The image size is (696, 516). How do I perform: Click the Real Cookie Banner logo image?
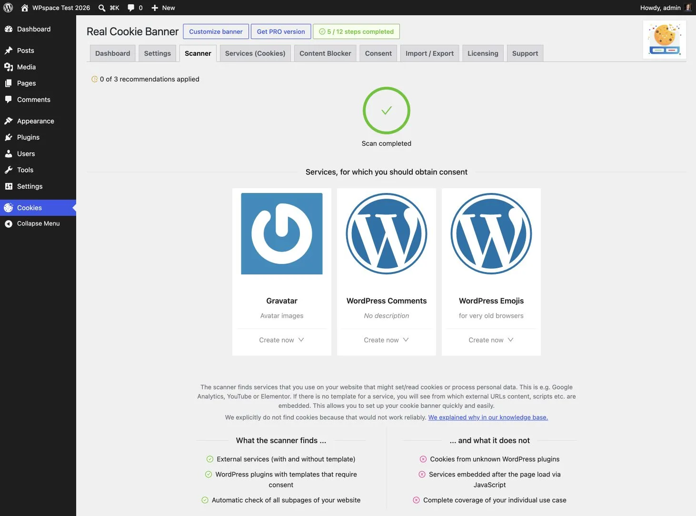click(x=665, y=40)
